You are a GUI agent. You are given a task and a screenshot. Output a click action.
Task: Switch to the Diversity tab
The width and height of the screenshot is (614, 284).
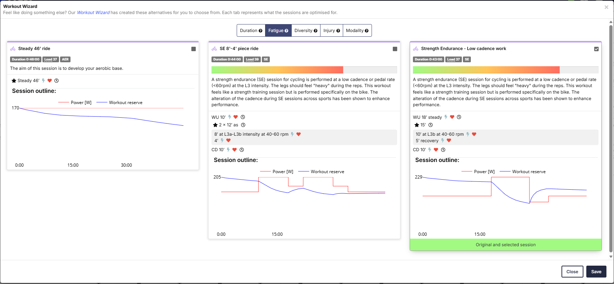pos(306,31)
